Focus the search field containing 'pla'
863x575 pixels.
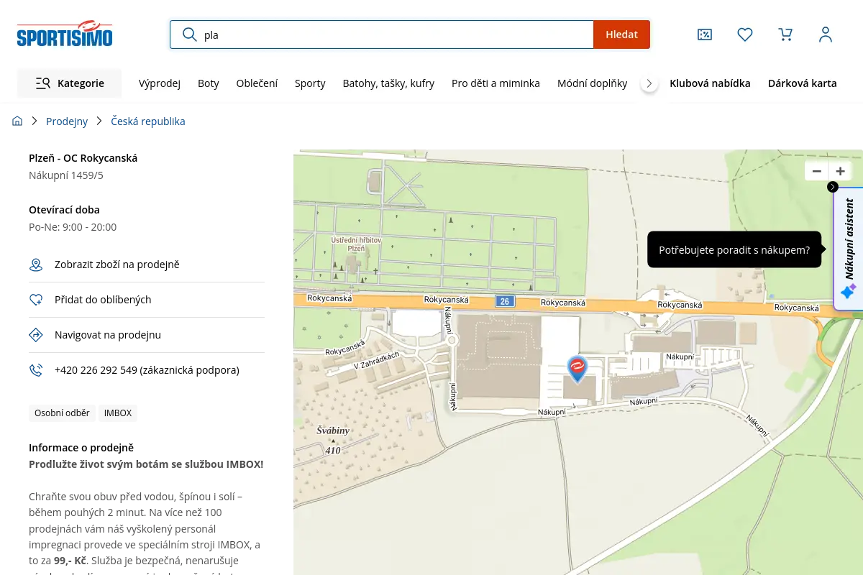coord(382,34)
